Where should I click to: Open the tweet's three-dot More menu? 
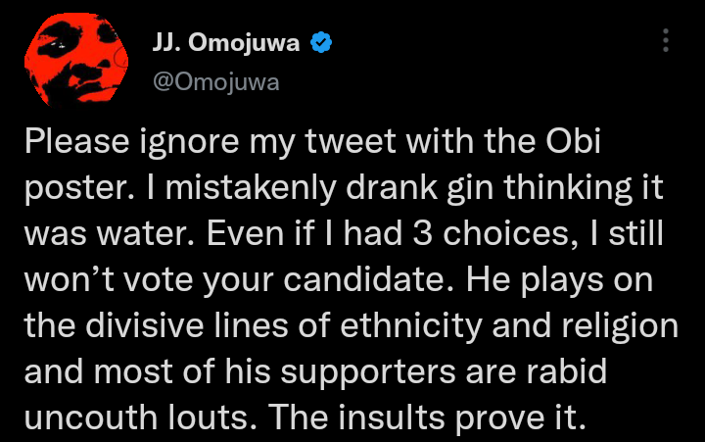click(666, 40)
